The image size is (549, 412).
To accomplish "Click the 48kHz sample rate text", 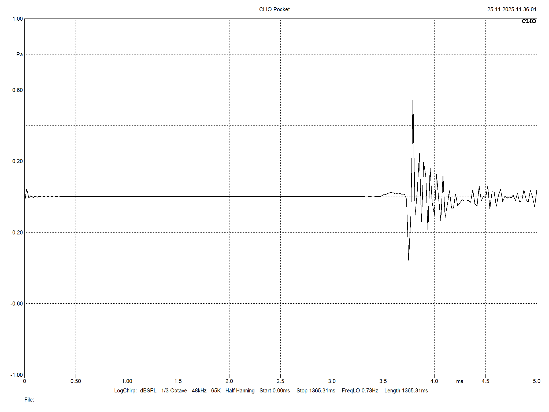I will point(199,391).
